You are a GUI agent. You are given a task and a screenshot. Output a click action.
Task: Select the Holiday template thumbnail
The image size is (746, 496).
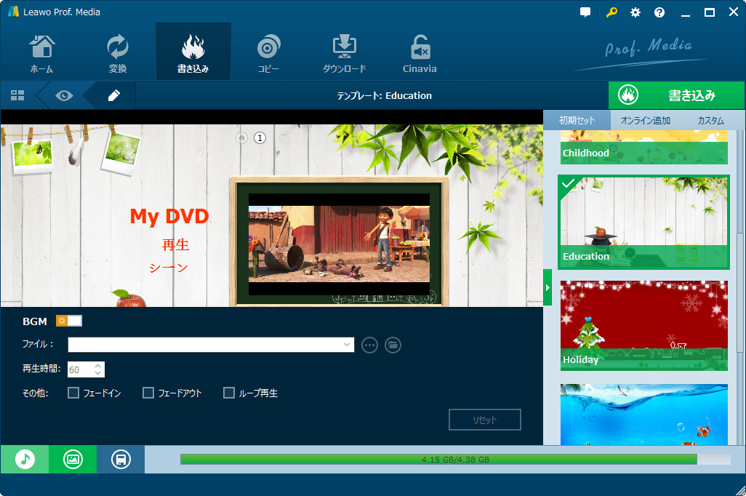coord(643,325)
